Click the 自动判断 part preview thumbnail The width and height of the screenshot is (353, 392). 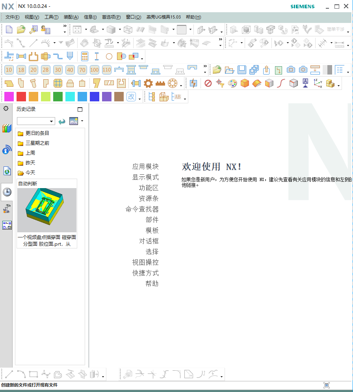click(x=46, y=210)
